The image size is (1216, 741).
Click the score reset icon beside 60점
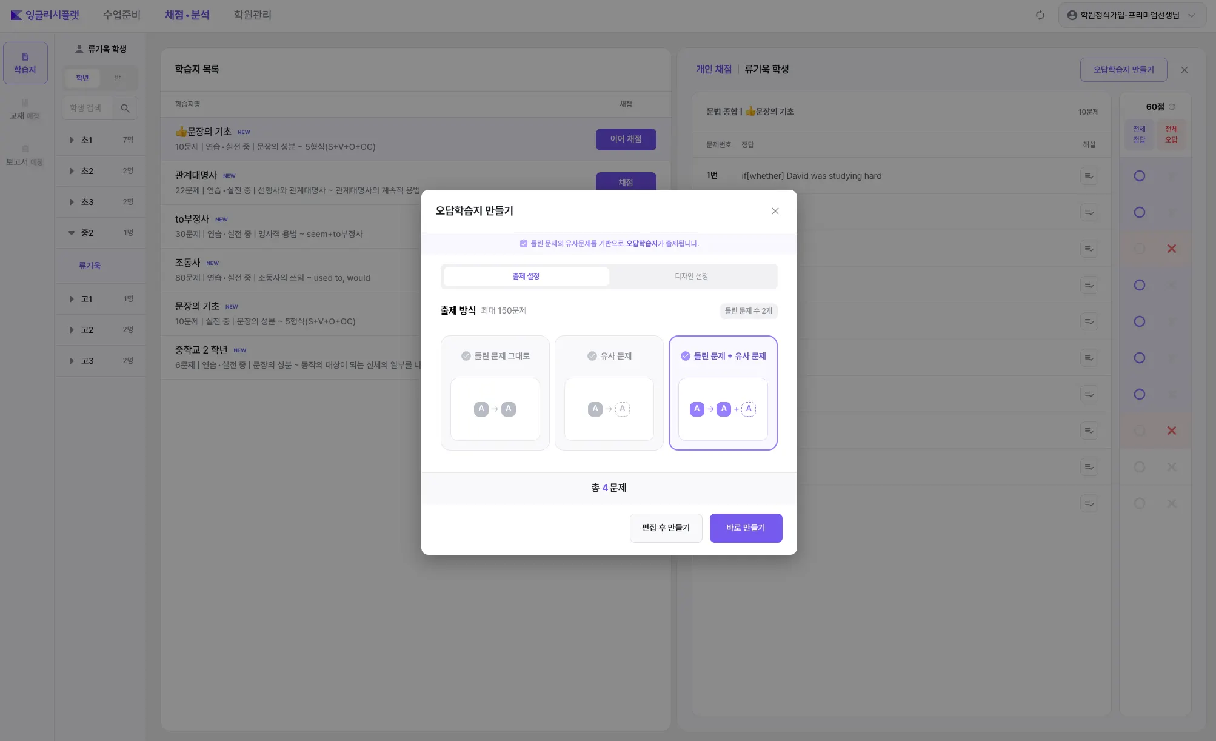[1172, 107]
